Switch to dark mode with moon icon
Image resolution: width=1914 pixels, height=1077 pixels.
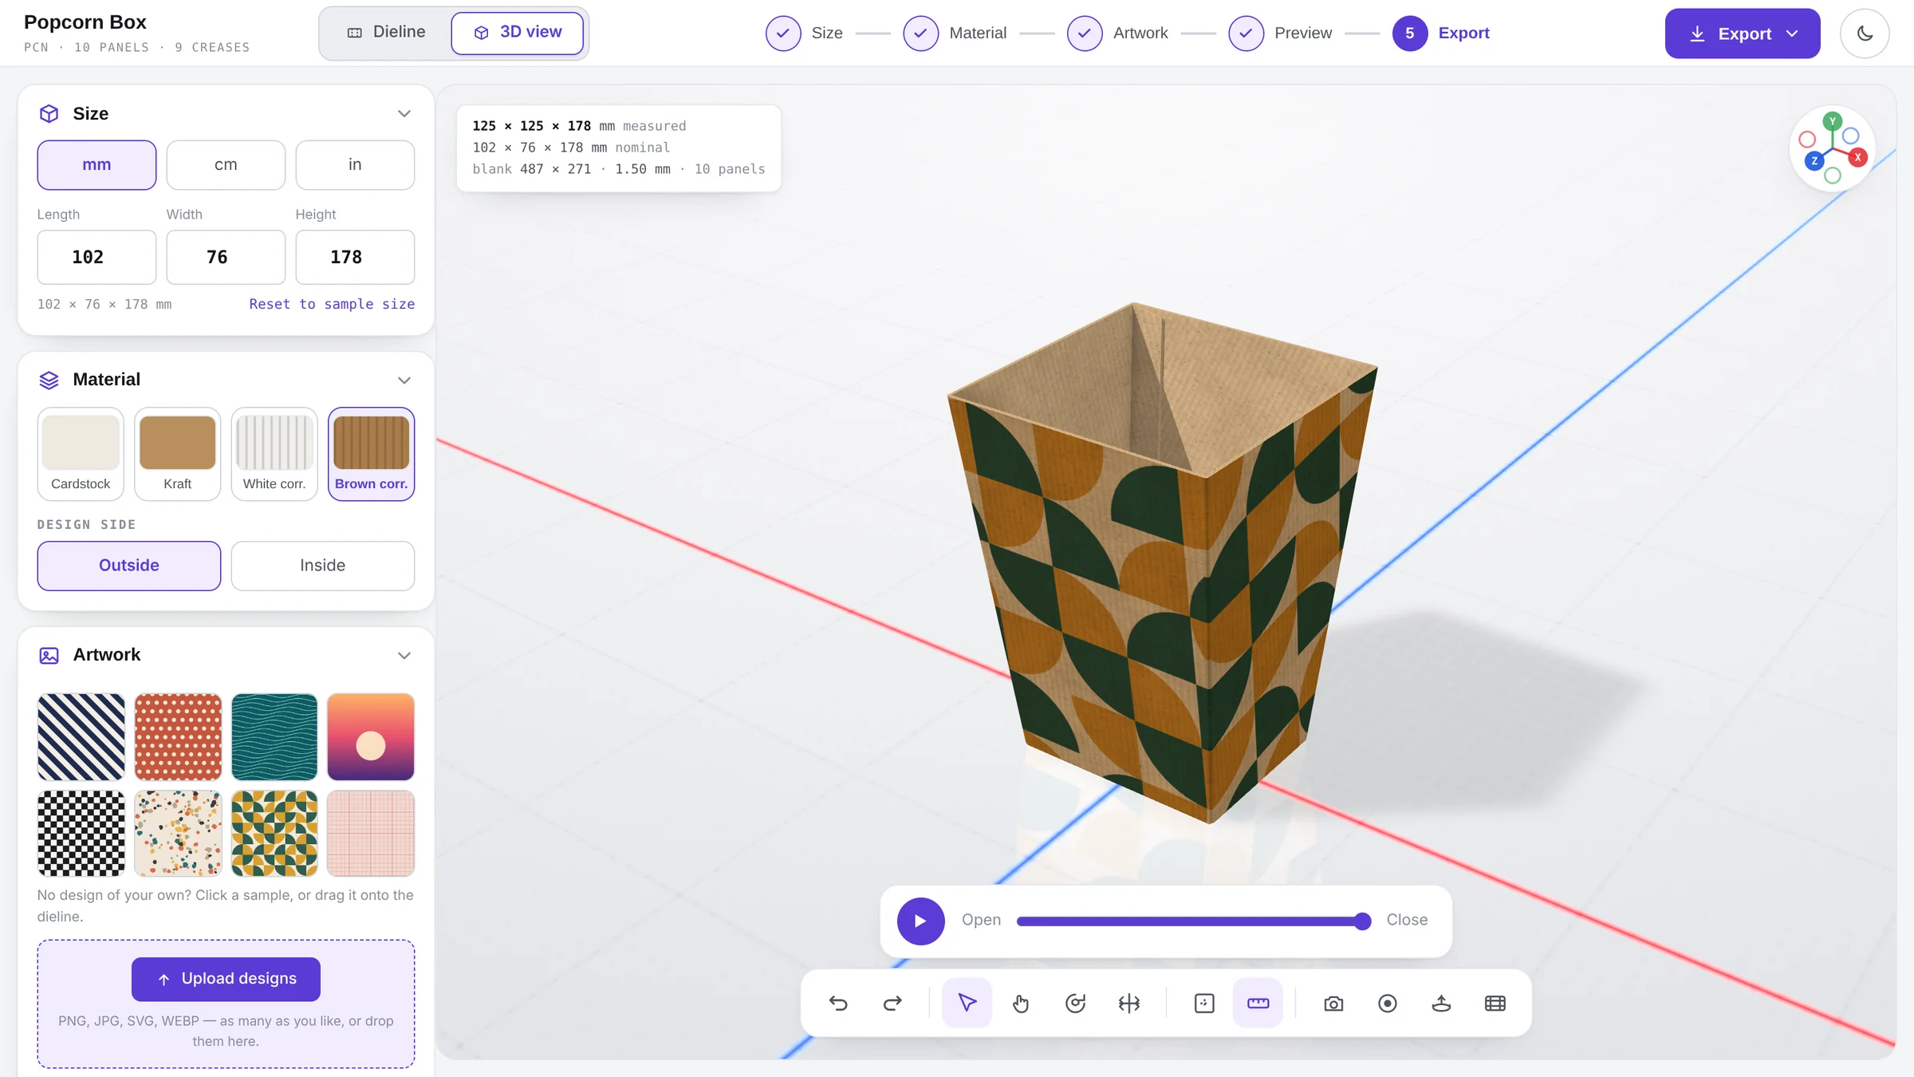tap(1865, 34)
